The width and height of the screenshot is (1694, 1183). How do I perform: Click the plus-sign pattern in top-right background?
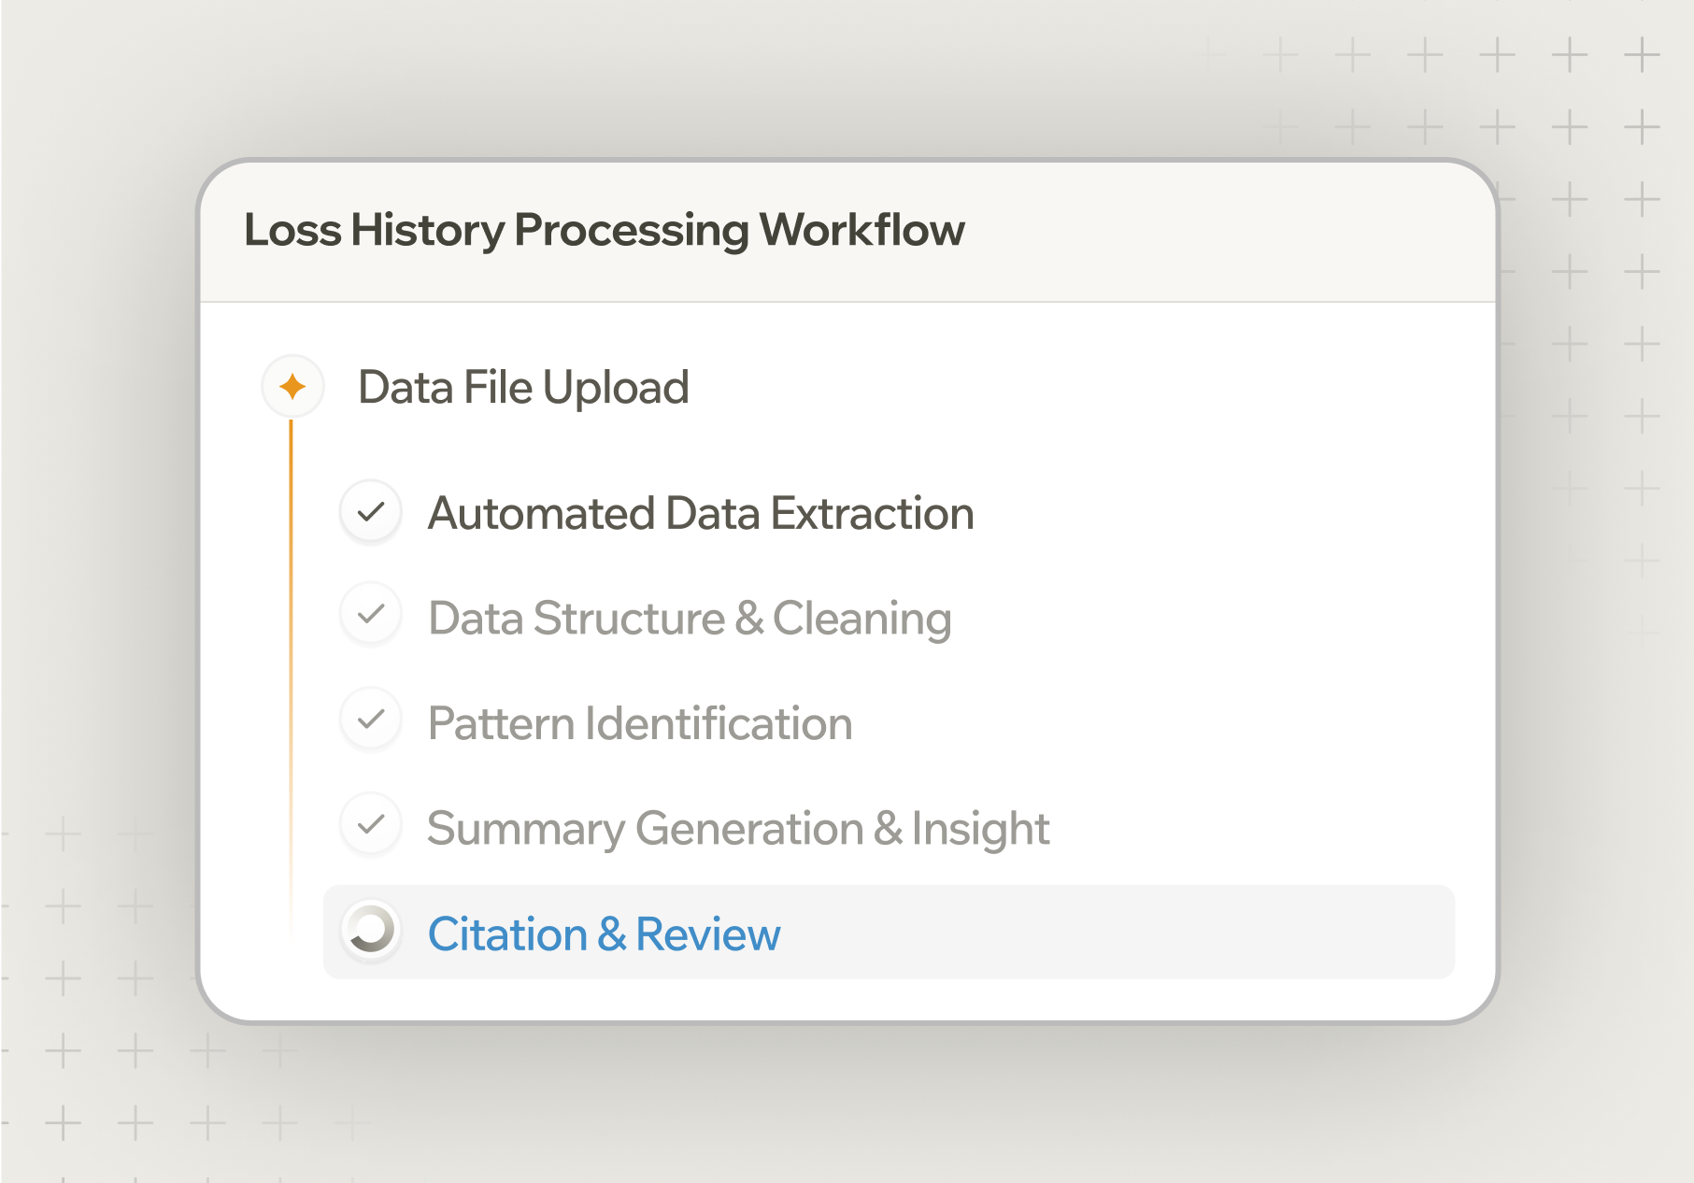click(x=1570, y=55)
